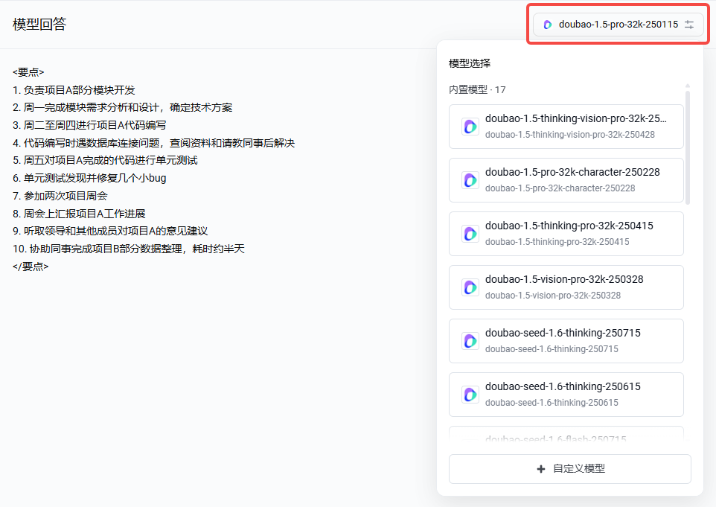Click line 3 周二至周四进行项目A代码编写
Viewport: 716px width, 507px height.
(x=89, y=125)
